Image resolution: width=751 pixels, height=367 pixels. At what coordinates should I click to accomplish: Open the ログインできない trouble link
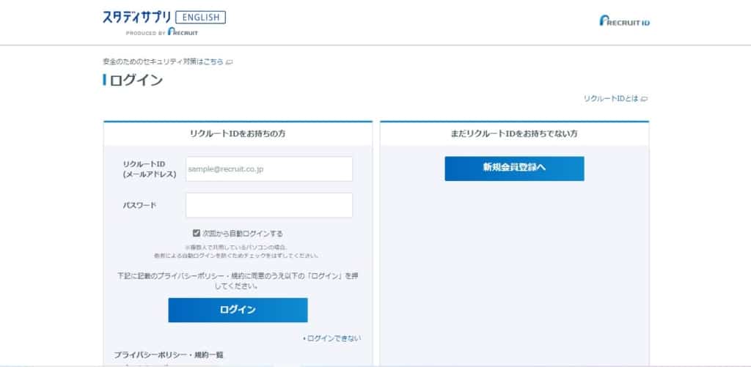point(334,338)
